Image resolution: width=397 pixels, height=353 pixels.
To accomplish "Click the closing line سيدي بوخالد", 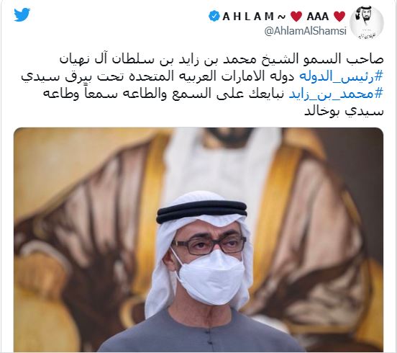I will (x=344, y=111).
